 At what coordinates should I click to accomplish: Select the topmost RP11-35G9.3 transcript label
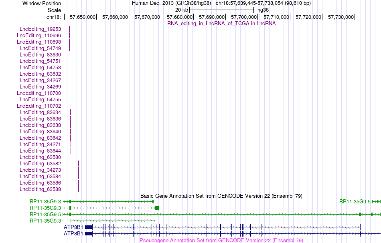tap(45, 201)
